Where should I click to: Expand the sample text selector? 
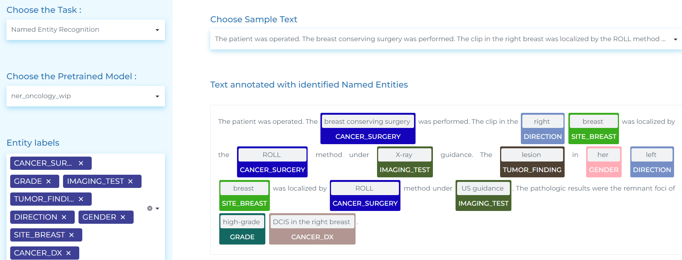[675, 39]
